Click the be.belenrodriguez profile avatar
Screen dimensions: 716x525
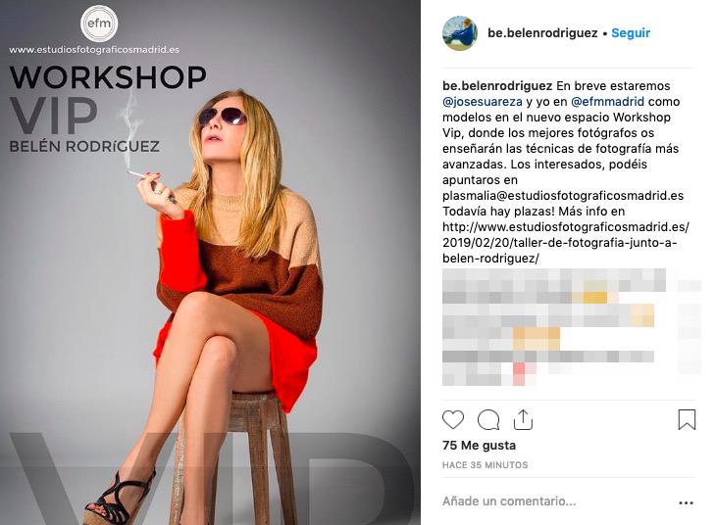(x=460, y=33)
